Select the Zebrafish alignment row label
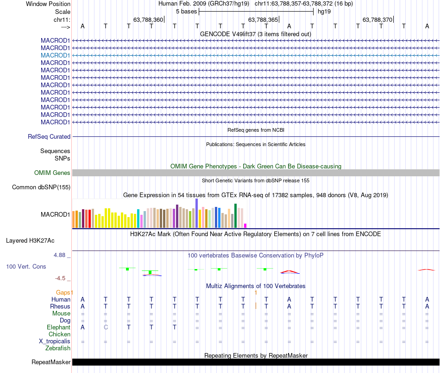This screenshot has width=440, height=373. 58,348
